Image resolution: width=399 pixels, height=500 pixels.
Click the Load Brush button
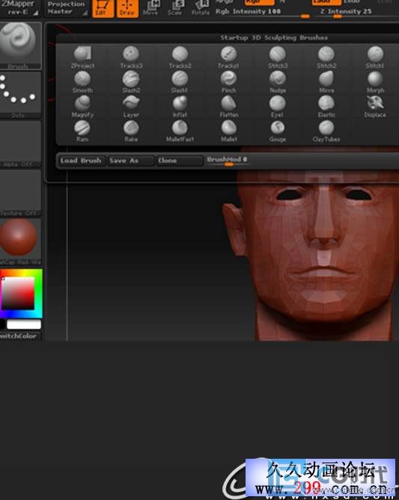(x=81, y=160)
